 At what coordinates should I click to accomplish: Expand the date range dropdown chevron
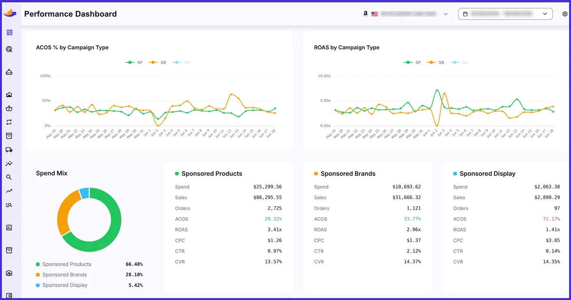(545, 14)
